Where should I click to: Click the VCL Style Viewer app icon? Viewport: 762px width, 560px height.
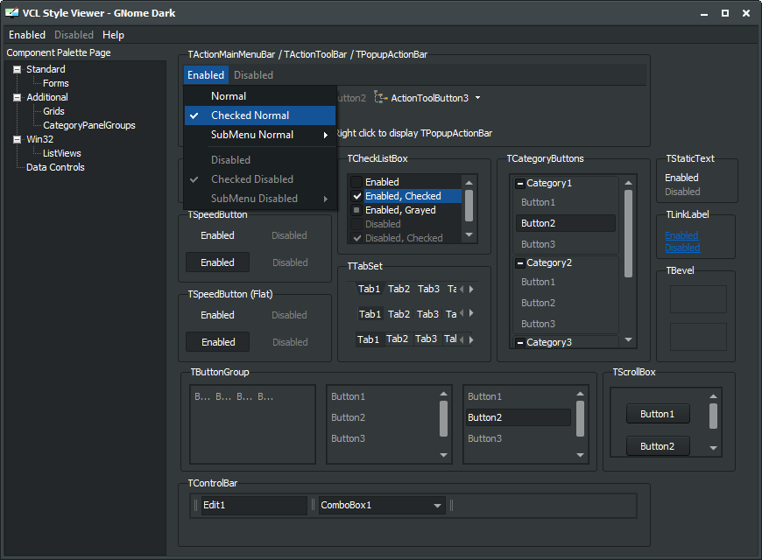coord(11,12)
